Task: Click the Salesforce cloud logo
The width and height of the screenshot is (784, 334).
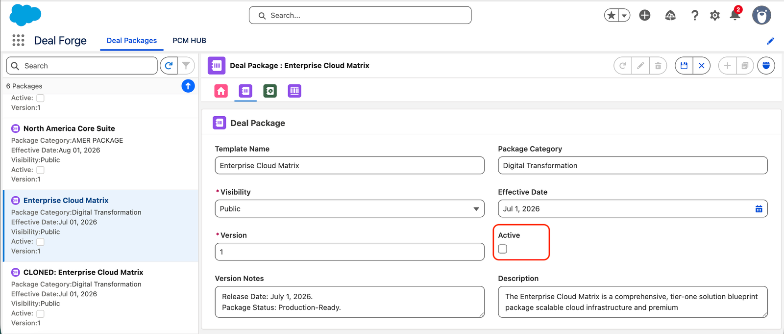Action: [25, 15]
